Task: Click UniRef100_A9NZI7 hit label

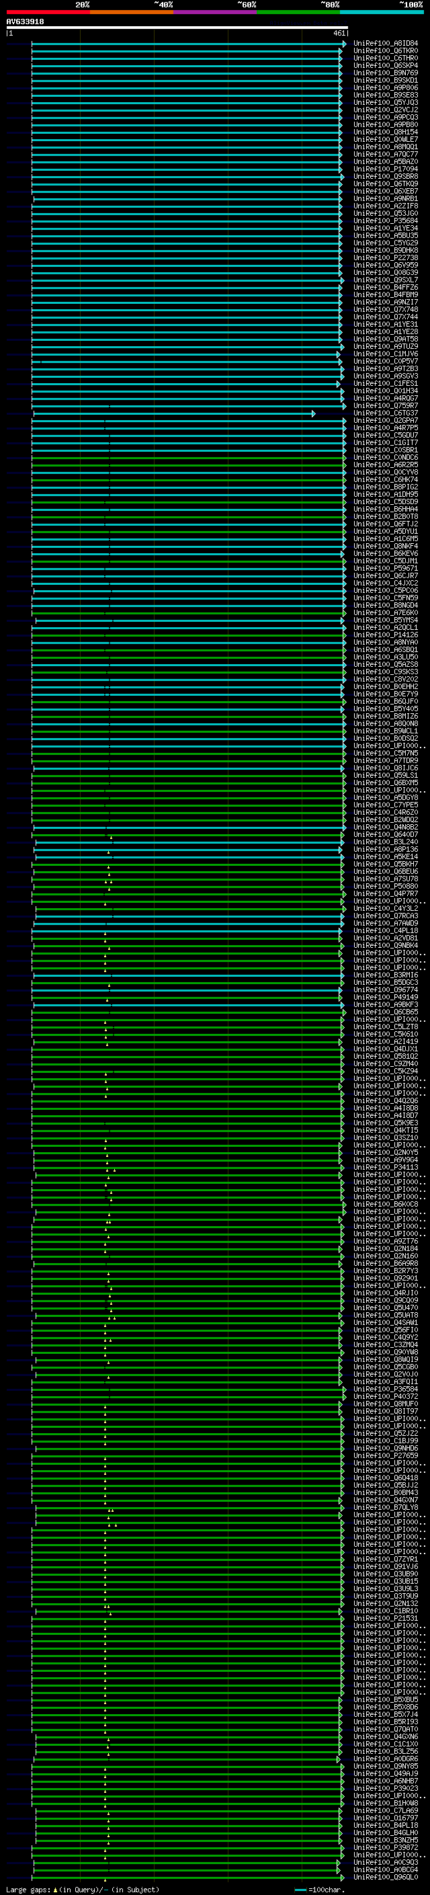Action: [386, 303]
